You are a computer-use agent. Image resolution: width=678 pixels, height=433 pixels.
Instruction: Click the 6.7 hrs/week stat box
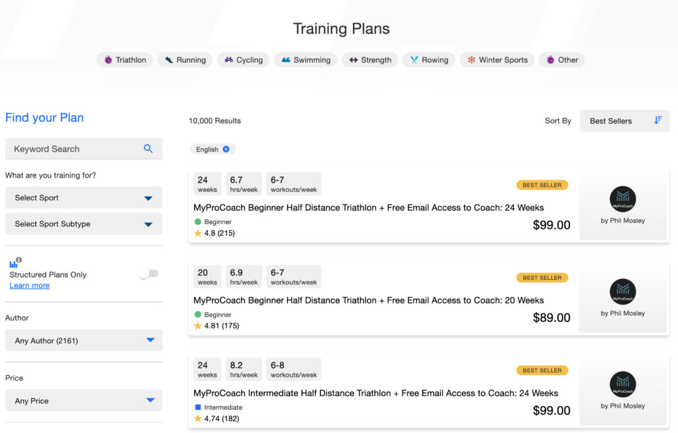244,184
